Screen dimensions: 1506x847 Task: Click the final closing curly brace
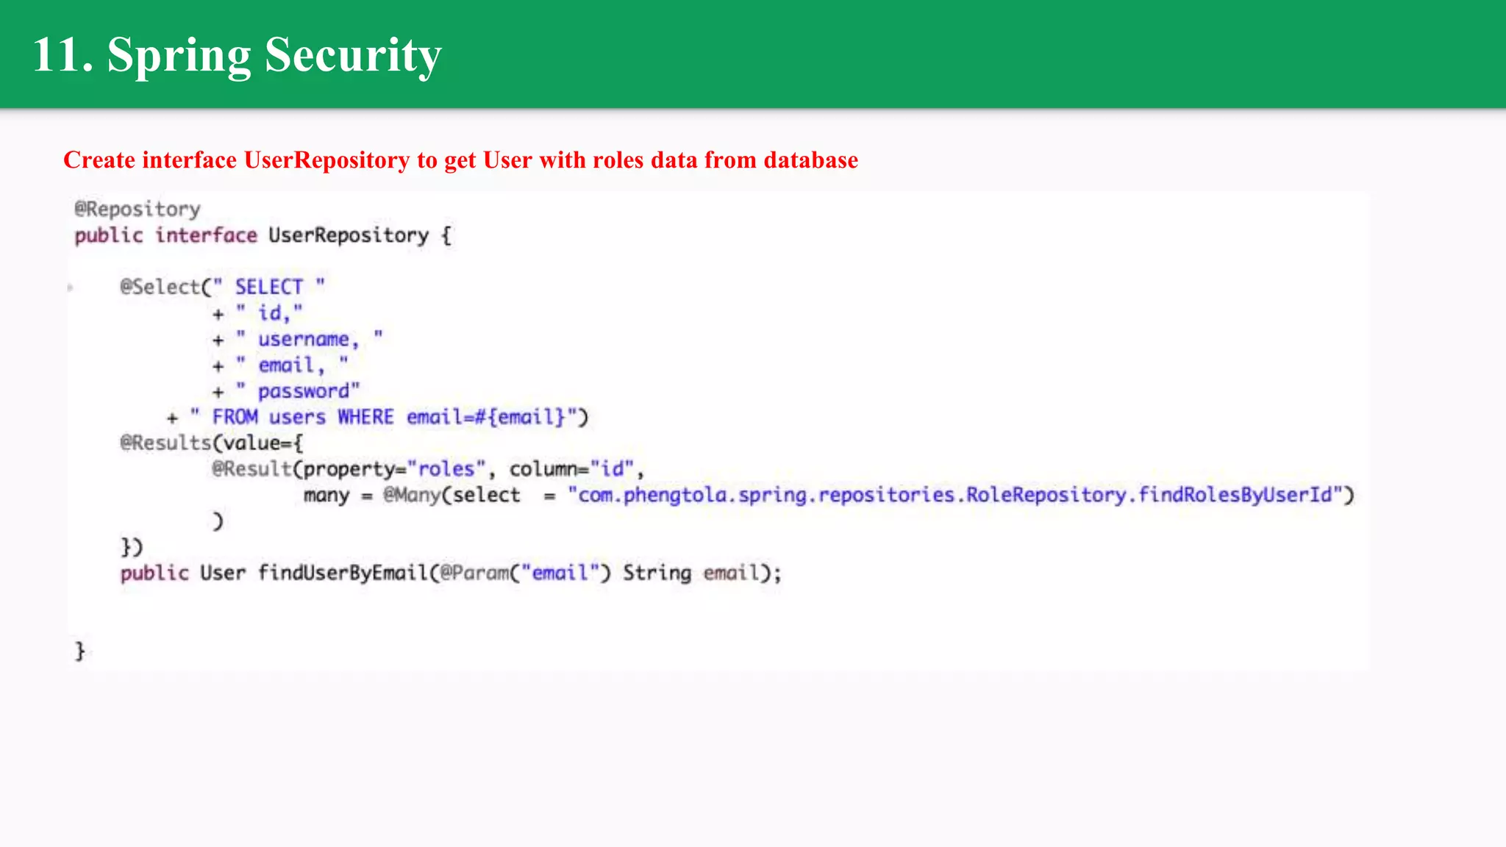(x=79, y=651)
